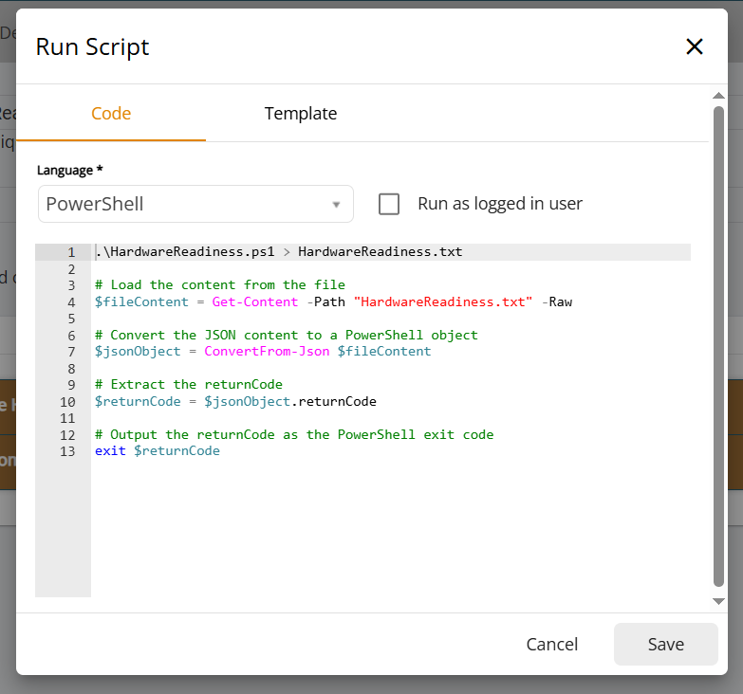This screenshot has width=743, height=694.
Task: Click the scrollbar down arrow
Action: [x=718, y=601]
